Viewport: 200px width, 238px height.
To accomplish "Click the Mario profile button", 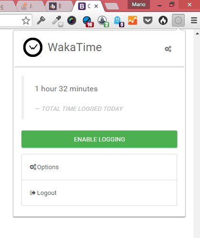I will (139, 4).
